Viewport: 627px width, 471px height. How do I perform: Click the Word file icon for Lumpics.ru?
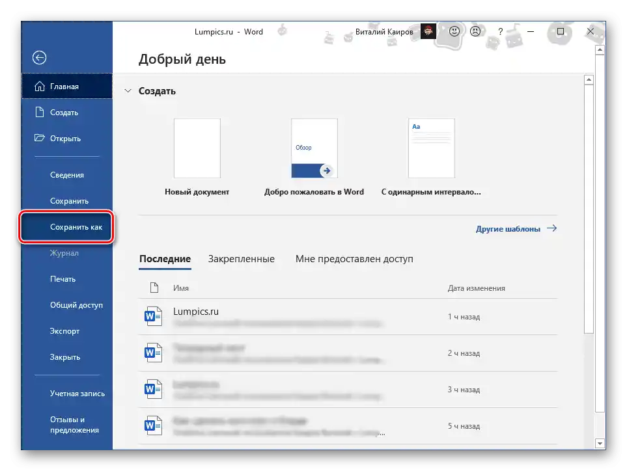click(153, 316)
